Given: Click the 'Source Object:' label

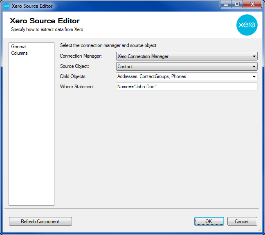Looking at the screenshot, I should coord(74,66).
